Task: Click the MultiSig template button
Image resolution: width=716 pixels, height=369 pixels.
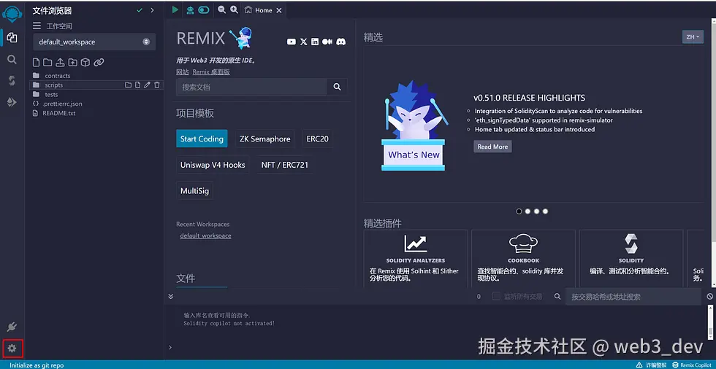Action: [x=194, y=191]
